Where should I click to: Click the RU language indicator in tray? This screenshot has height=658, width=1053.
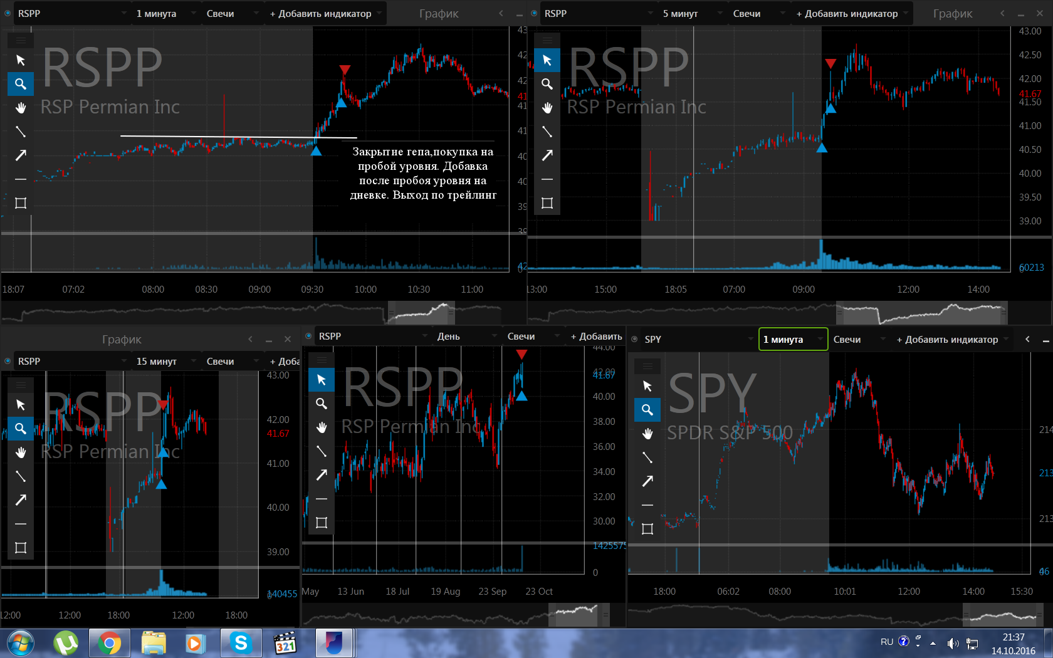pos(886,642)
